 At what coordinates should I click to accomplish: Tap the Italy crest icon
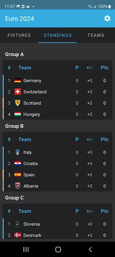(x=18, y=152)
